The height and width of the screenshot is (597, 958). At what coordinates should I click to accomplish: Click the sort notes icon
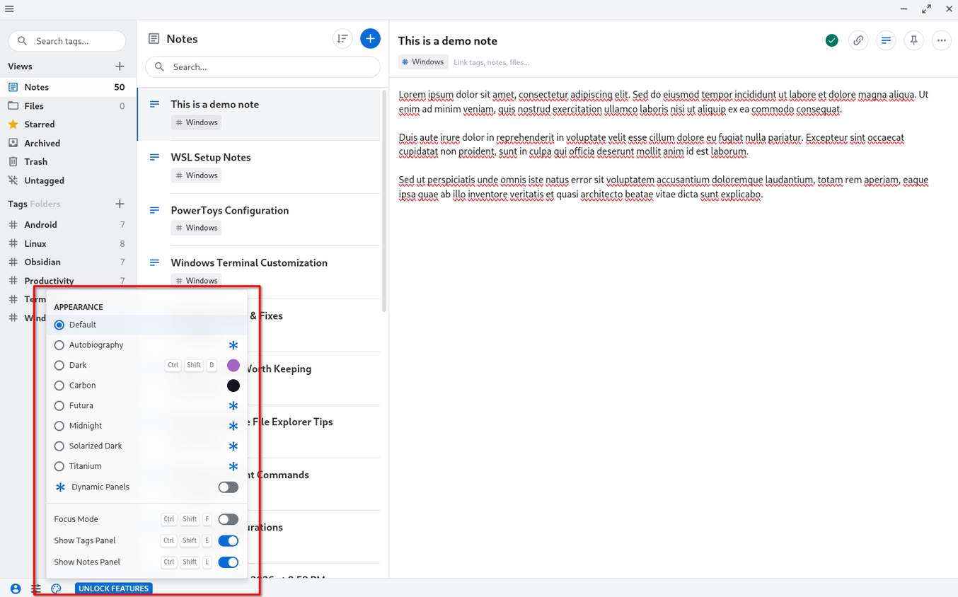342,39
